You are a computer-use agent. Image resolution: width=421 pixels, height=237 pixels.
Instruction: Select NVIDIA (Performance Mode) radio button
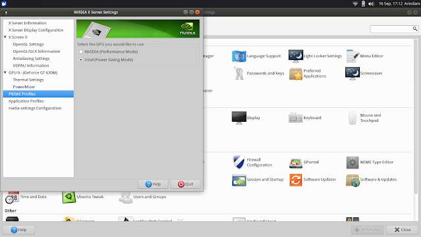pos(81,51)
